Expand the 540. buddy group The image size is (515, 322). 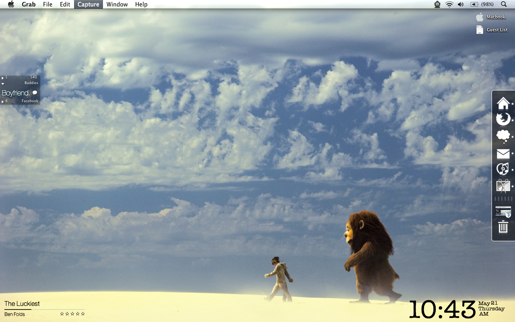coord(3,78)
